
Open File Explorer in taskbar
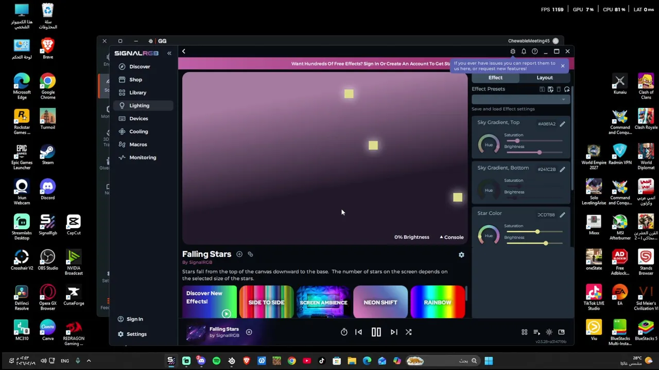pos(352,361)
